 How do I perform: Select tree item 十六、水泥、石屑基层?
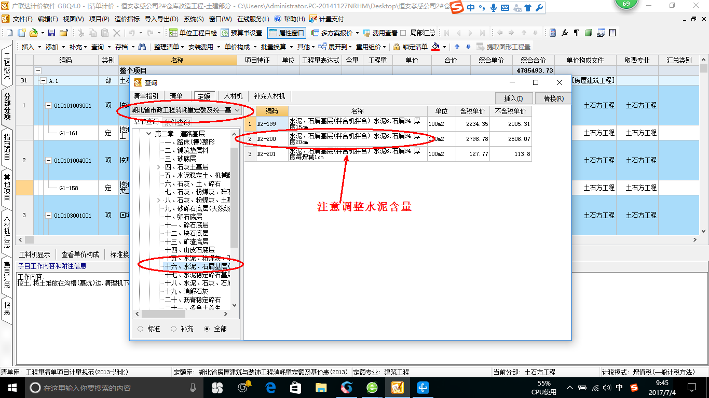tap(197, 266)
